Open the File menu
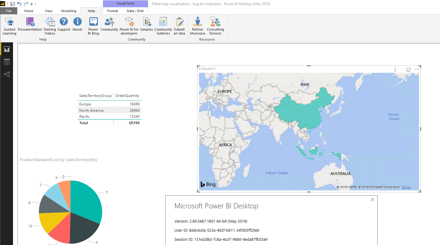The image size is (440, 245). (8, 11)
